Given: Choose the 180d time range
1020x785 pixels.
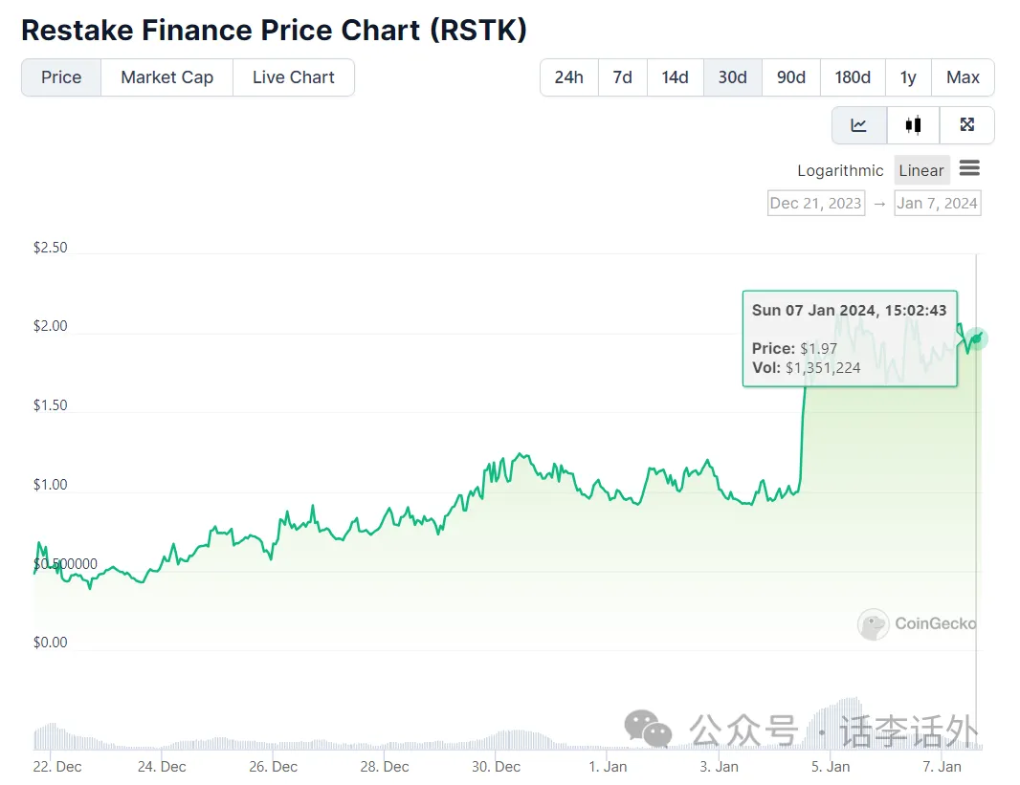Looking at the screenshot, I should pyautogui.click(x=853, y=77).
